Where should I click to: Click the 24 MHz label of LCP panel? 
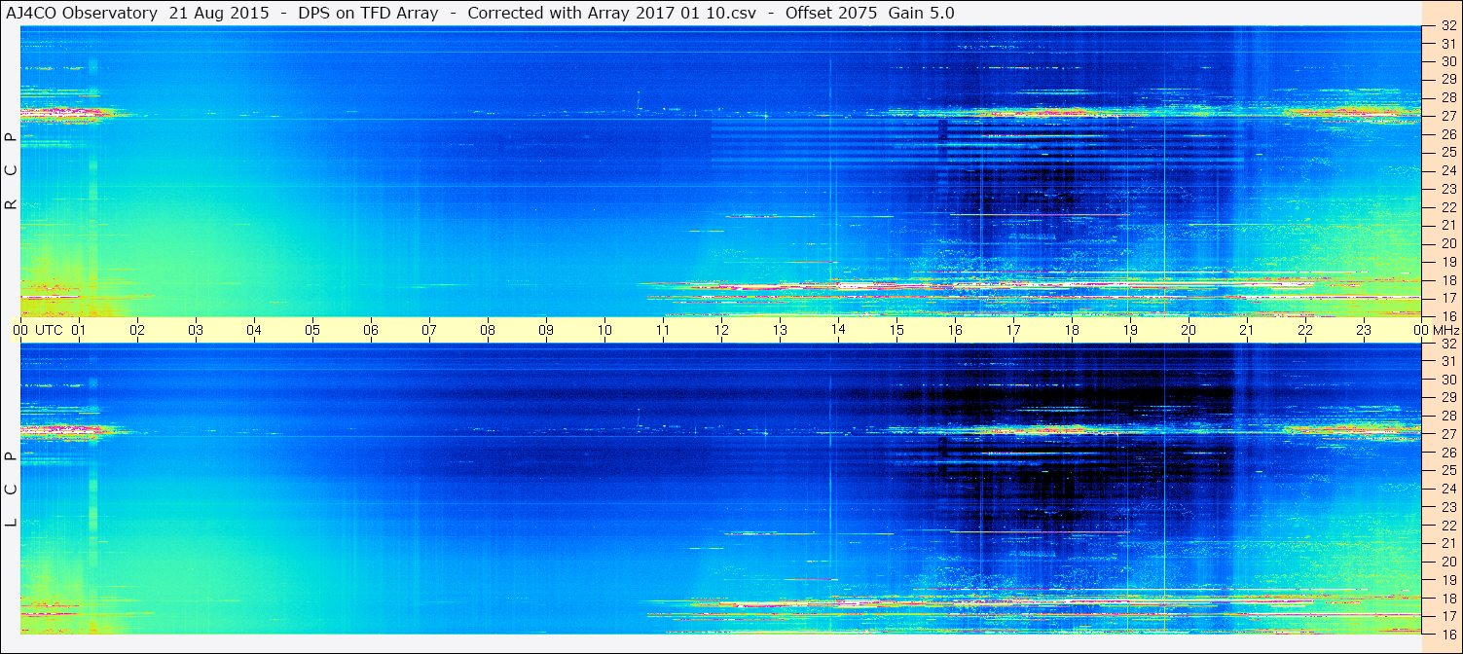click(1448, 489)
